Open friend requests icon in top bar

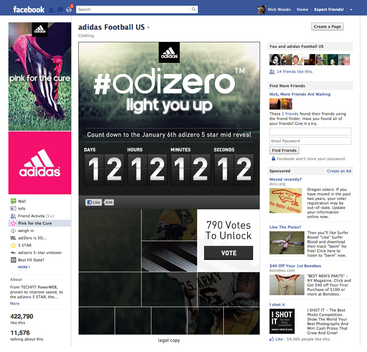tap(51, 10)
